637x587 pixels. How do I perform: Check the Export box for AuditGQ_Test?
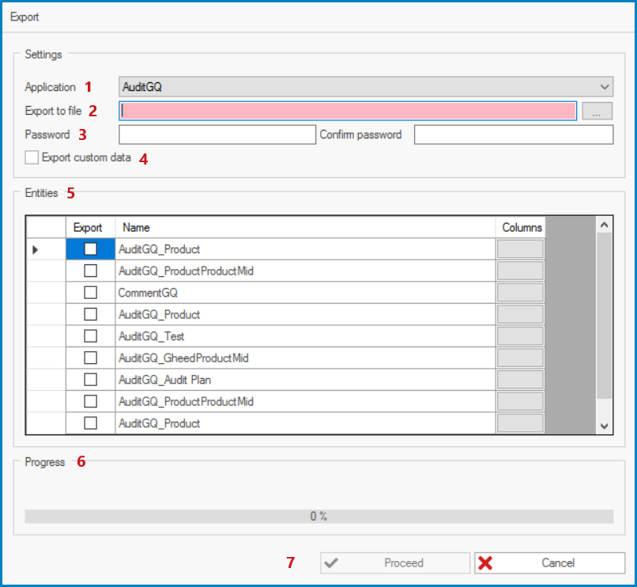coord(90,336)
